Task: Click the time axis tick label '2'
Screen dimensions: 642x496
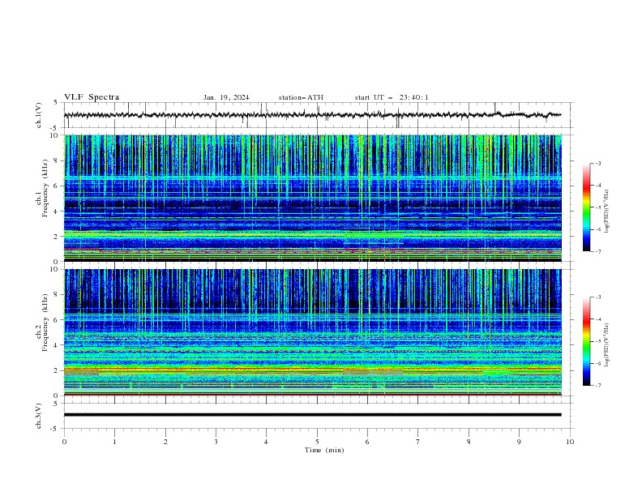Action: point(165,442)
